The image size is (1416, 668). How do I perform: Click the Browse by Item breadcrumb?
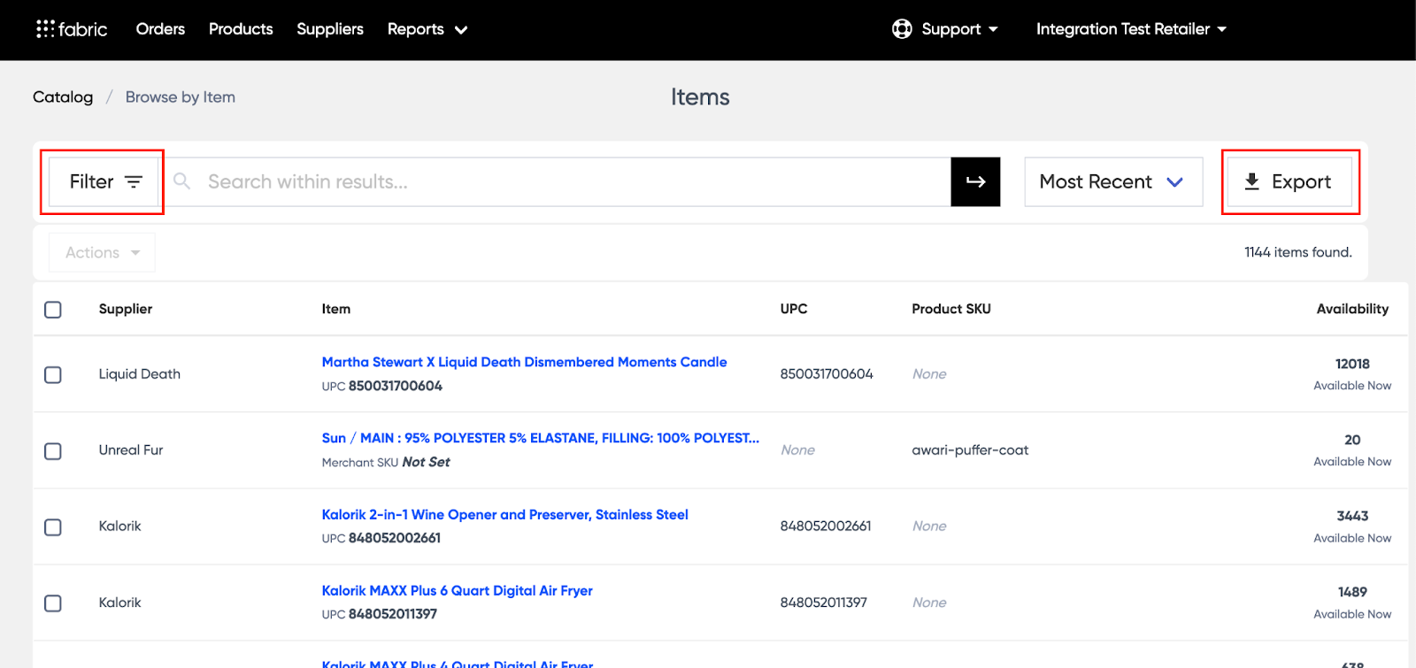(181, 97)
